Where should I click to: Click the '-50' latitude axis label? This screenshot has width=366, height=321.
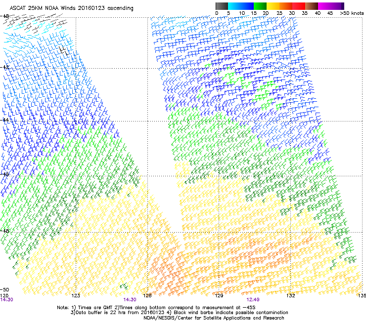click(x=4, y=290)
